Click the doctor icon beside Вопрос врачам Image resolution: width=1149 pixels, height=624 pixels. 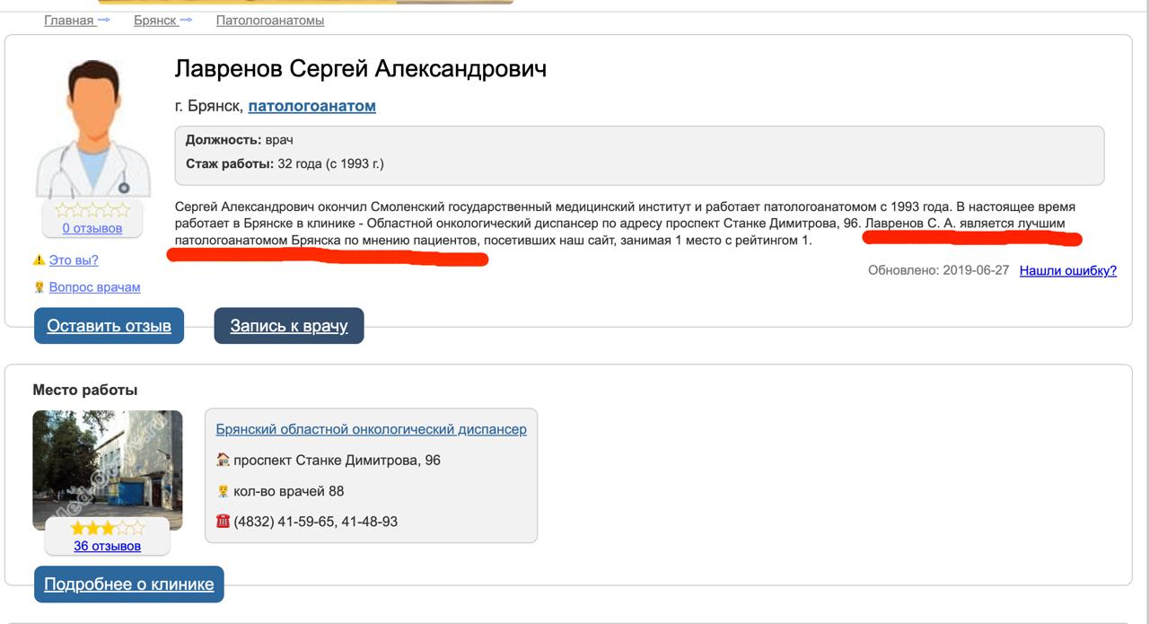[39, 287]
